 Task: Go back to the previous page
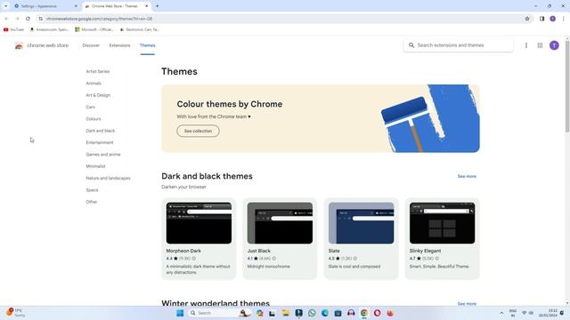coord(6,19)
